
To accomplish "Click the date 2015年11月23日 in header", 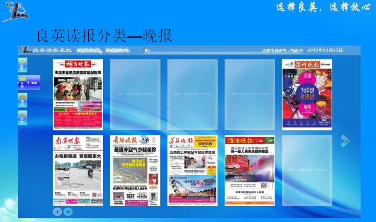I will (x=325, y=51).
